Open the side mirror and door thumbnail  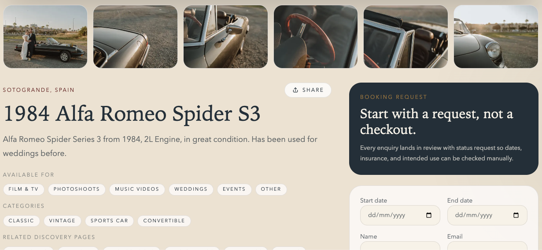pos(225,36)
